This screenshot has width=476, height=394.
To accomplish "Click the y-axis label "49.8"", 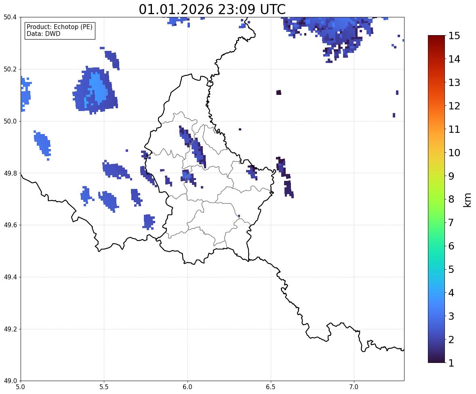I will pyautogui.click(x=10, y=173).
